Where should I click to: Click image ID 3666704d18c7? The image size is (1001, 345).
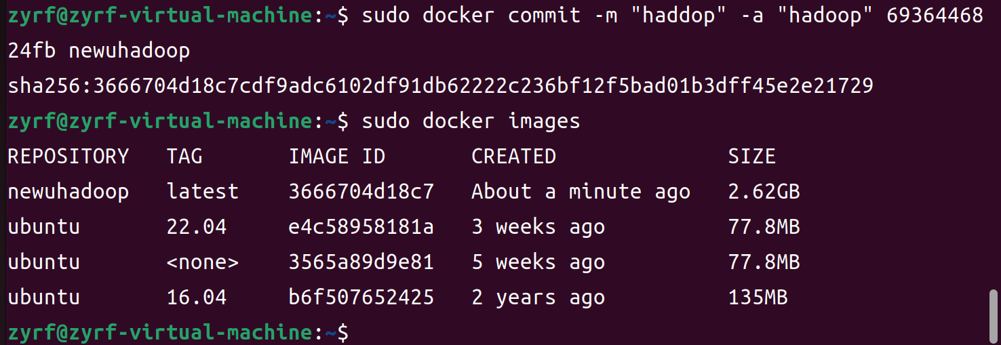click(x=361, y=192)
